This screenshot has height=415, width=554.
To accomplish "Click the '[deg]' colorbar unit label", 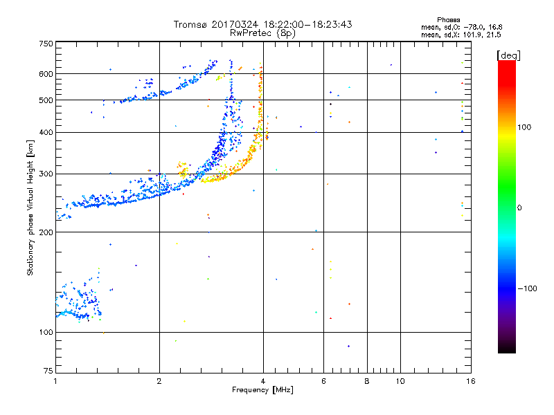I will pyautogui.click(x=508, y=55).
